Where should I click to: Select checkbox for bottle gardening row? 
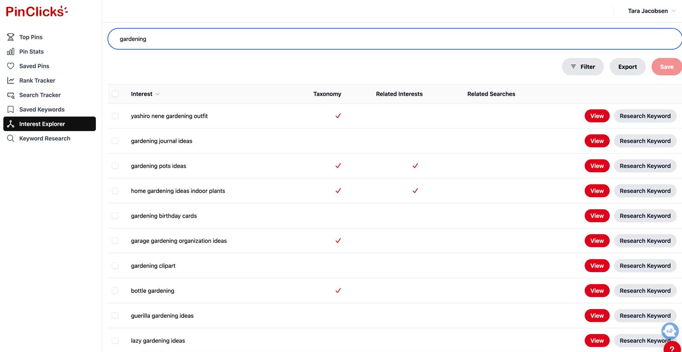click(115, 291)
